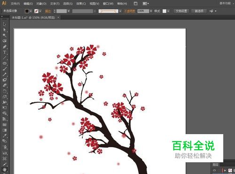235x174 pixels.
Task: Open the arrange documents dropdown icon
Action: [x=146, y=3]
